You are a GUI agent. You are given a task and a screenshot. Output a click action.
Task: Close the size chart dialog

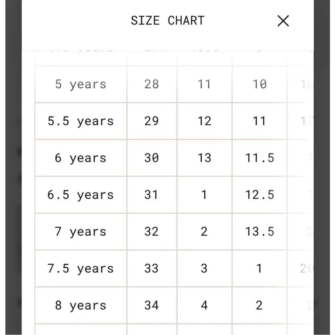click(x=283, y=21)
